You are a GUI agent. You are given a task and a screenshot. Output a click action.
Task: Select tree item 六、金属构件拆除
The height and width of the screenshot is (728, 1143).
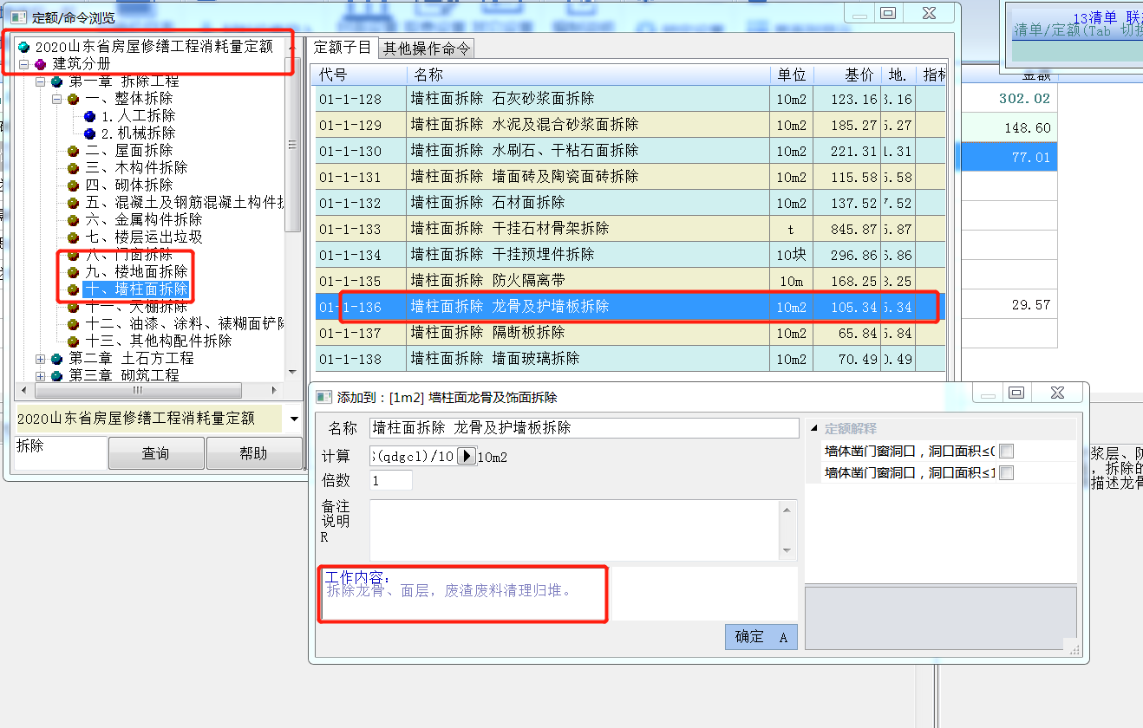[x=143, y=219]
